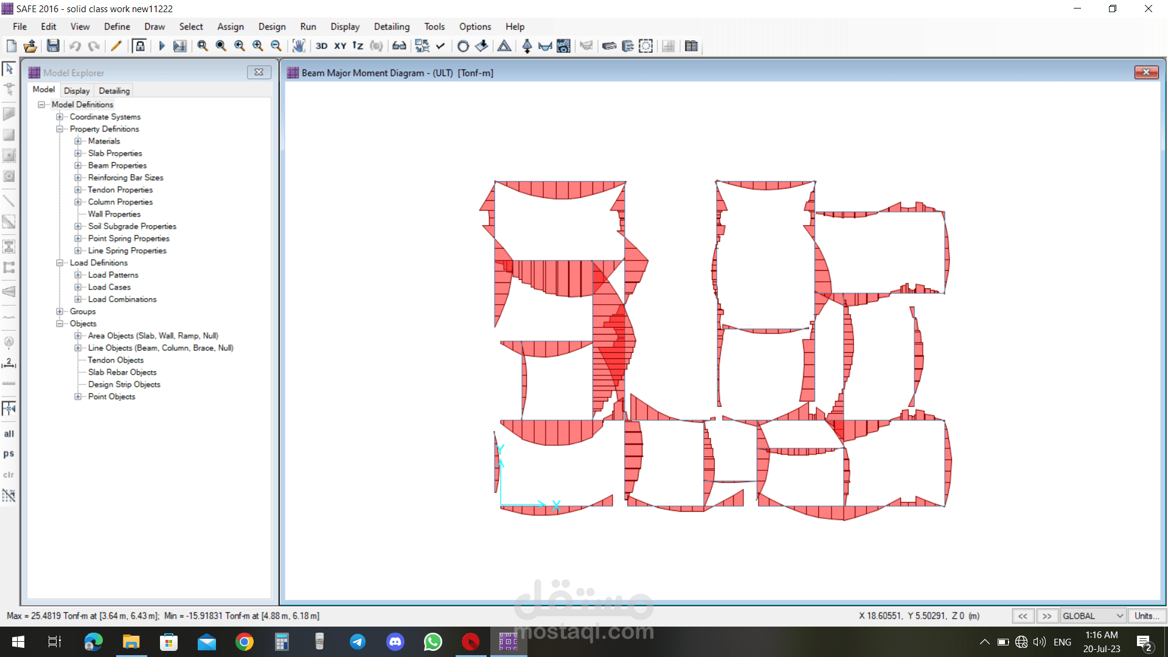Click the dimension line tool icon
The width and height of the screenshot is (1168, 657).
9,363
